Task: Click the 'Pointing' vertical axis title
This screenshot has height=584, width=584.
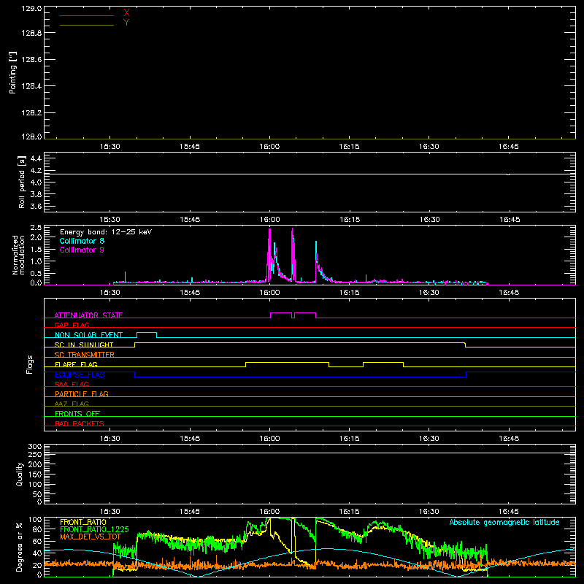Action: pyautogui.click(x=12, y=72)
